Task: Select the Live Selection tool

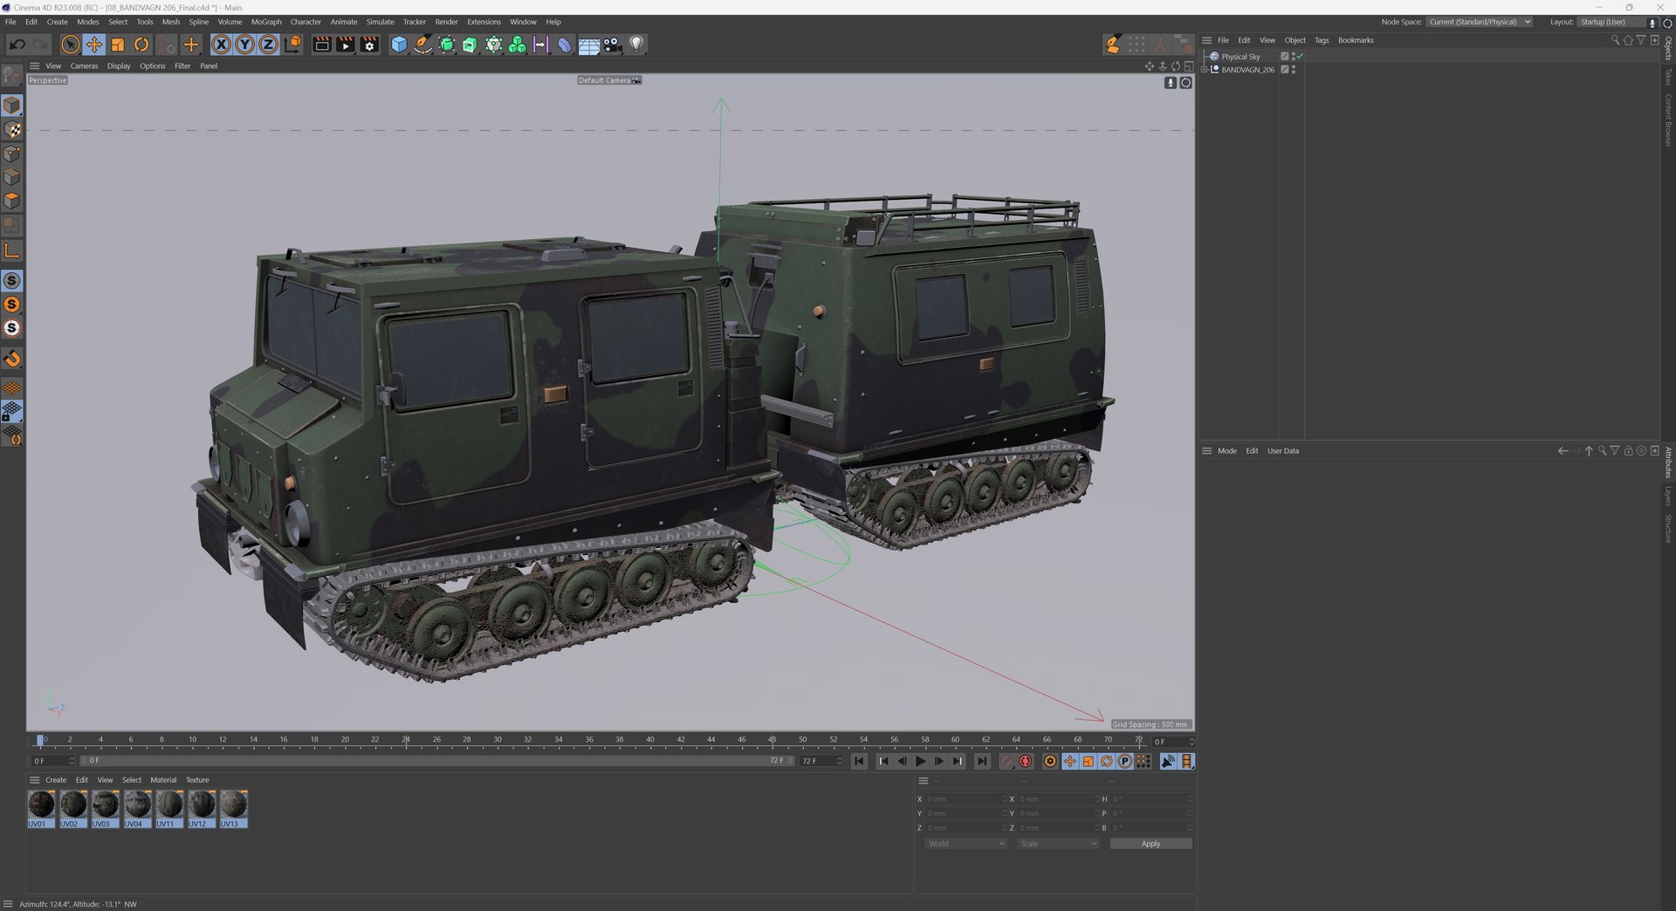Action: pos(71,45)
